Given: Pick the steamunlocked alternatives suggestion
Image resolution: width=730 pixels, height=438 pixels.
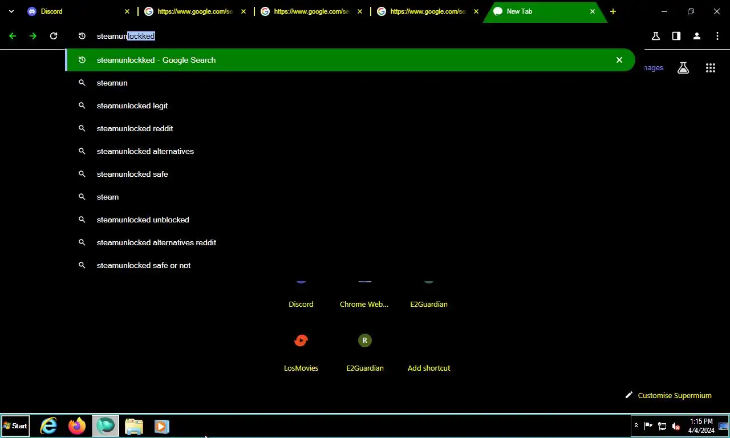Looking at the screenshot, I should point(350,151).
